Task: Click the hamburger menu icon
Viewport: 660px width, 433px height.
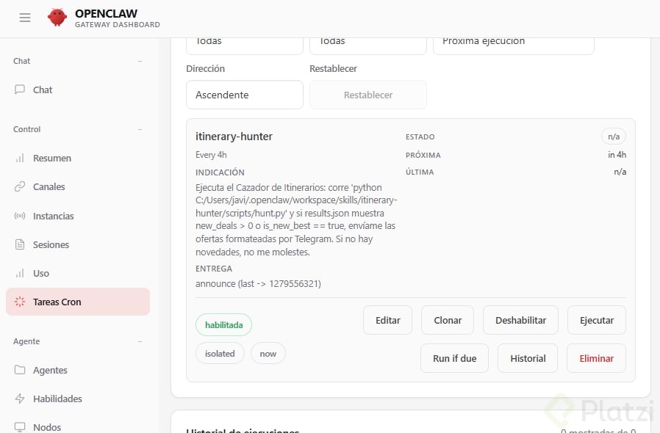Action: pyautogui.click(x=25, y=18)
